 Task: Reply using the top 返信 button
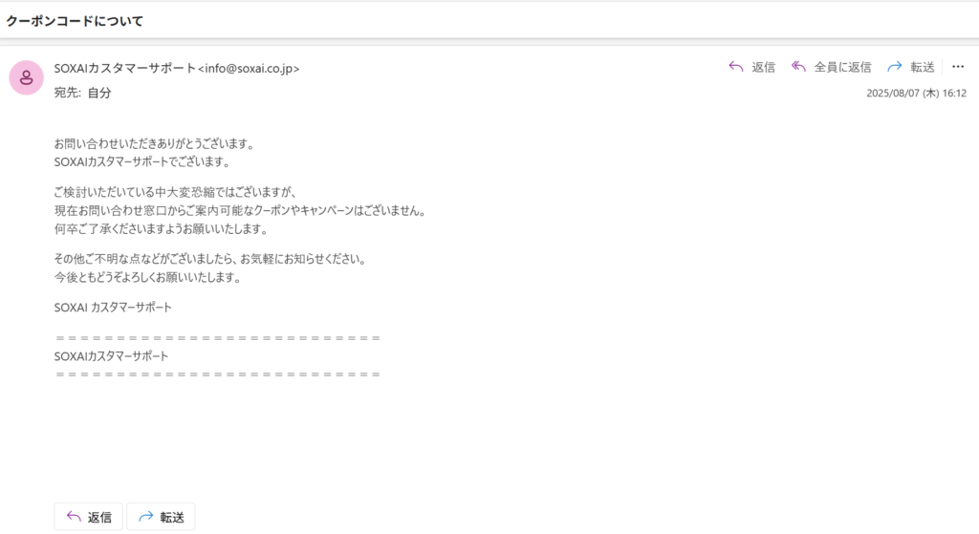point(751,67)
